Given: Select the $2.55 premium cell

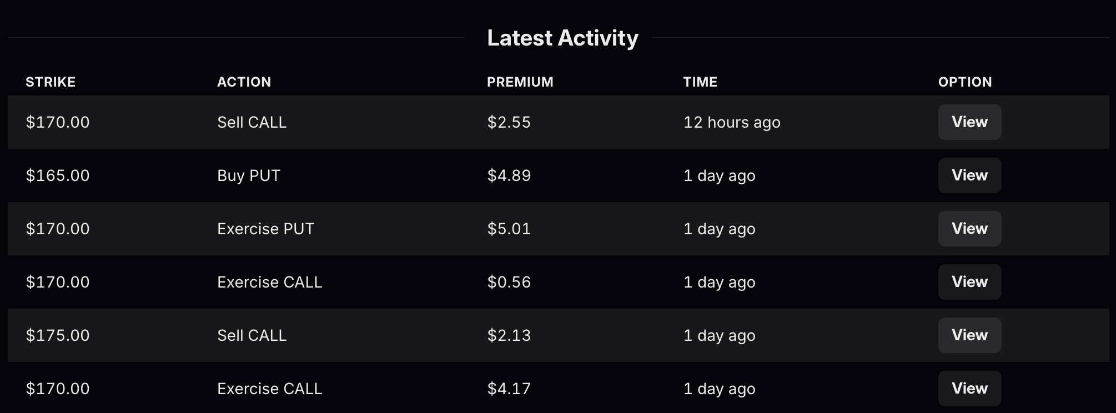Looking at the screenshot, I should 509,122.
